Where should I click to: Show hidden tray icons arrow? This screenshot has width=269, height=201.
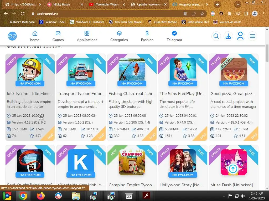click(224, 196)
